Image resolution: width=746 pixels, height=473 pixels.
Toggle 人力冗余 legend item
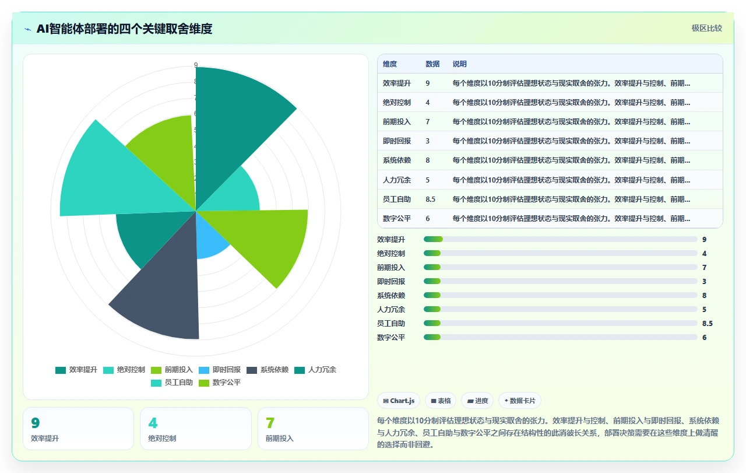[x=315, y=370]
